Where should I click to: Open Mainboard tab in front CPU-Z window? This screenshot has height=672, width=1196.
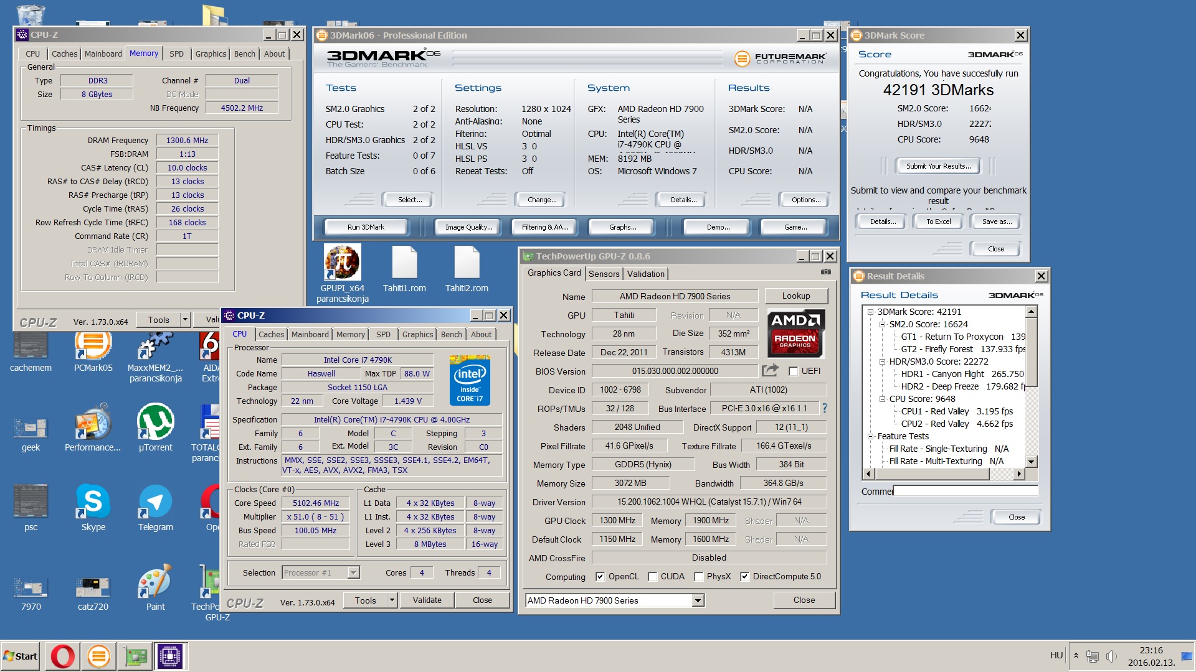coord(310,334)
